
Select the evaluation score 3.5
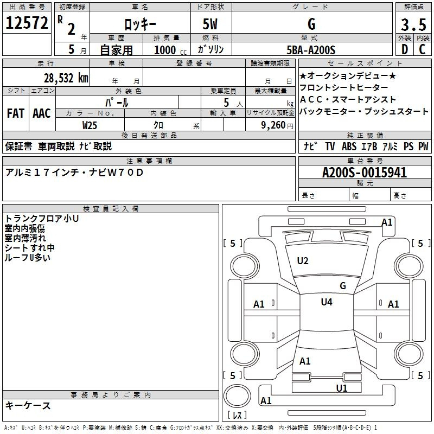coord(412,24)
